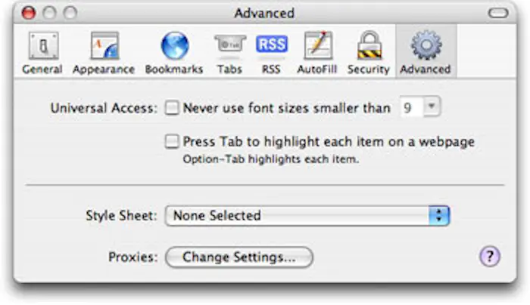Enable Press Tab to highlight each item
This screenshot has width=530, height=305.
click(173, 141)
